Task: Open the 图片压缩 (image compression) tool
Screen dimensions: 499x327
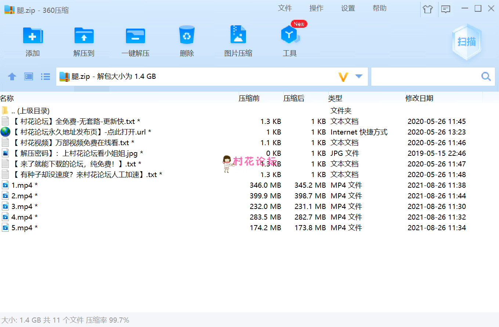Action: point(238,35)
